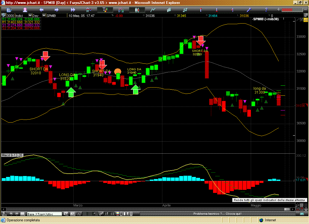Click the magnifier zoom icon at bottom right
309x224 pixels.
click(x=297, y=205)
